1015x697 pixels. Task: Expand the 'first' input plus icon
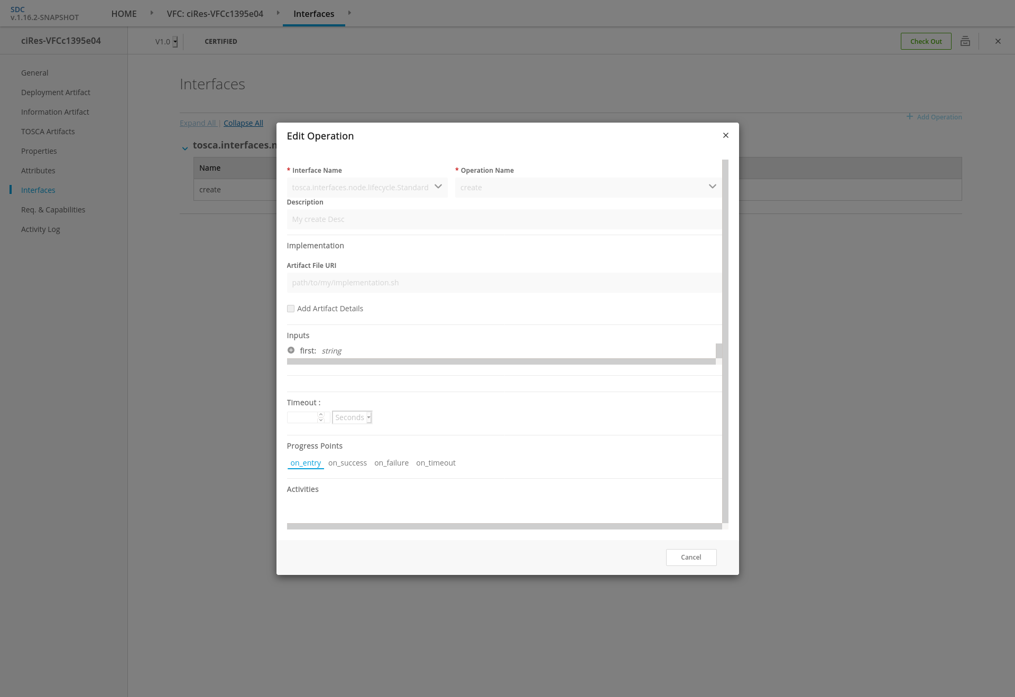291,350
